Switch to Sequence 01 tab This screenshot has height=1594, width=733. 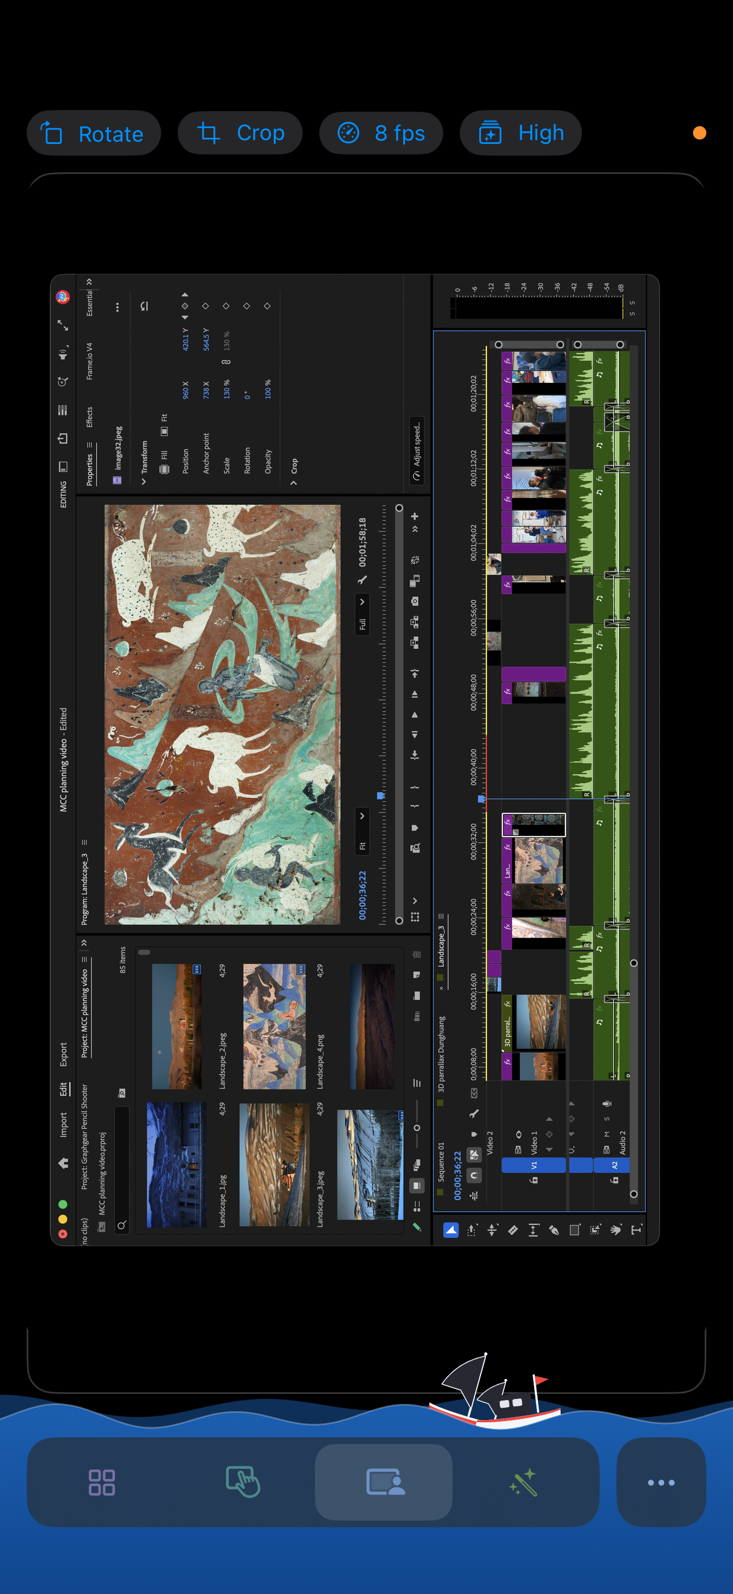[x=441, y=1162]
